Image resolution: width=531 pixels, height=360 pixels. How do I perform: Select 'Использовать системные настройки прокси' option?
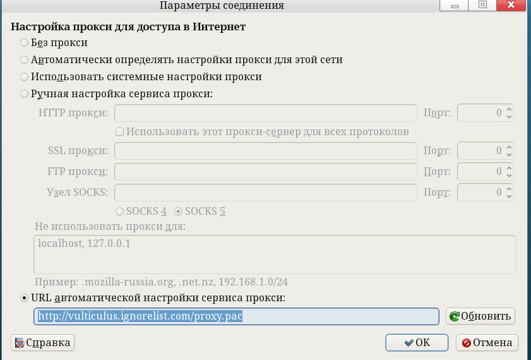point(25,77)
